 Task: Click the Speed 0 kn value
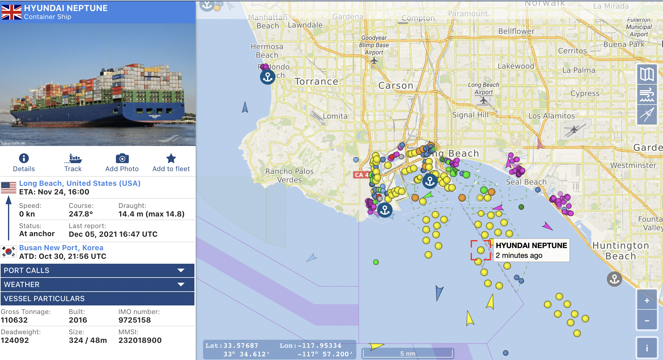pyautogui.click(x=27, y=214)
